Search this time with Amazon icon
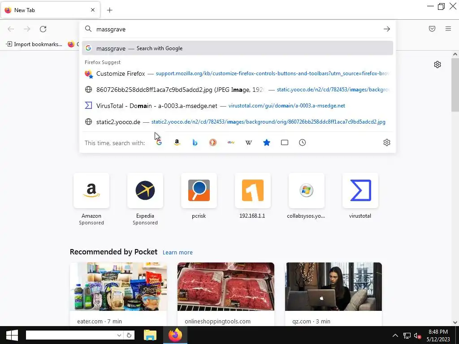The image size is (459, 344). pyautogui.click(x=177, y=142)
